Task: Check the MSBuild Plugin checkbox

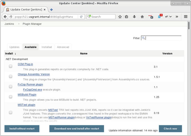Action: coord(11,97)
